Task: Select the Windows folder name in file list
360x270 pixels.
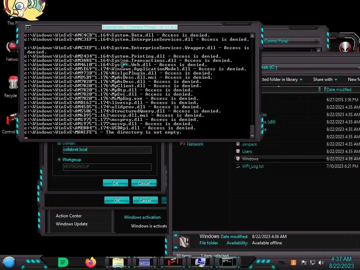Action: point(250,159)
